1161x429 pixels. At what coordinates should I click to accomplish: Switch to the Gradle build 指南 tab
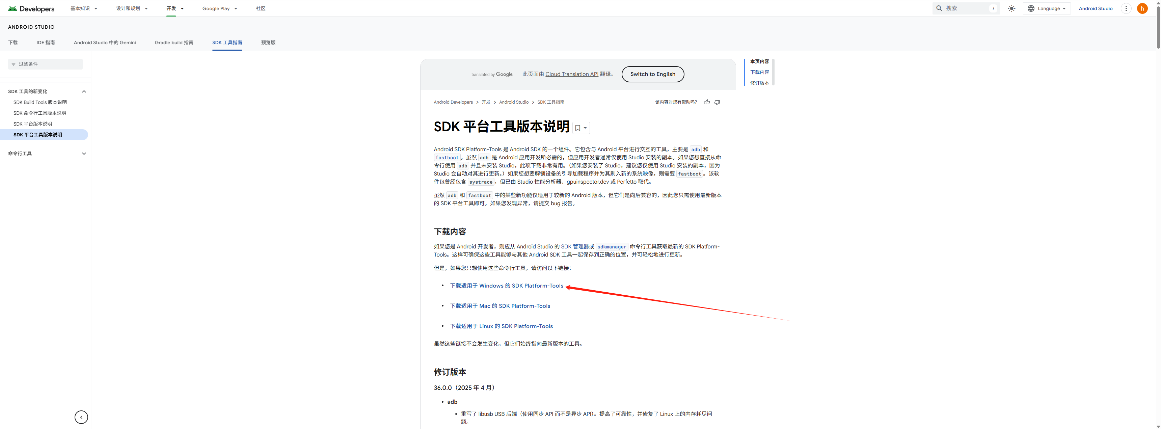pos(174,42)
